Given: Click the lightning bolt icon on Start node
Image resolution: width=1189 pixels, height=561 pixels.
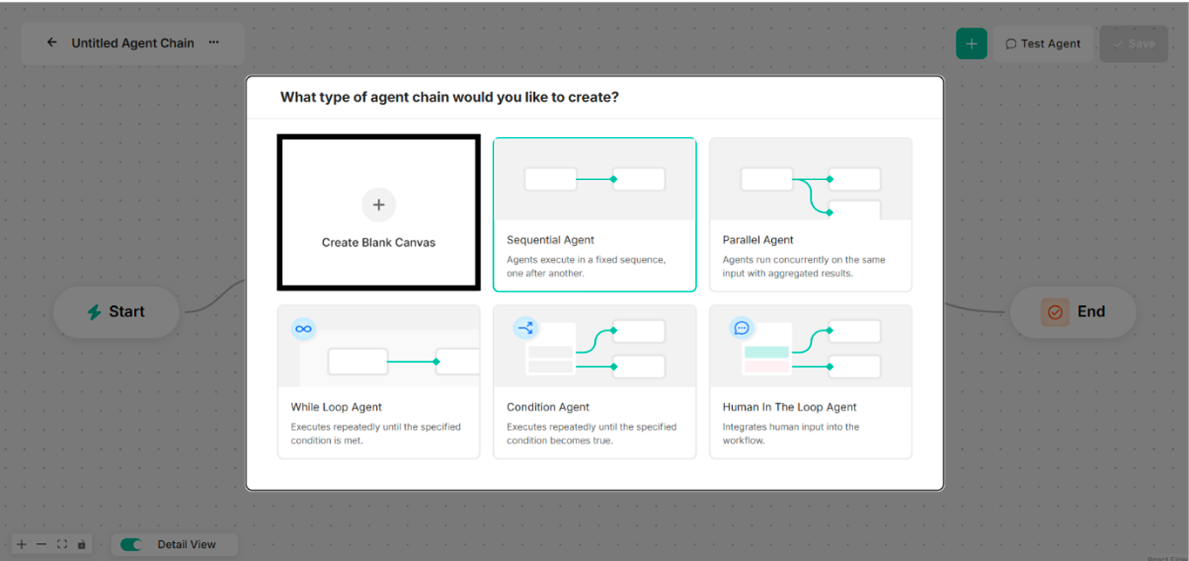Looking at the screenshot, I should click(94, 312).
